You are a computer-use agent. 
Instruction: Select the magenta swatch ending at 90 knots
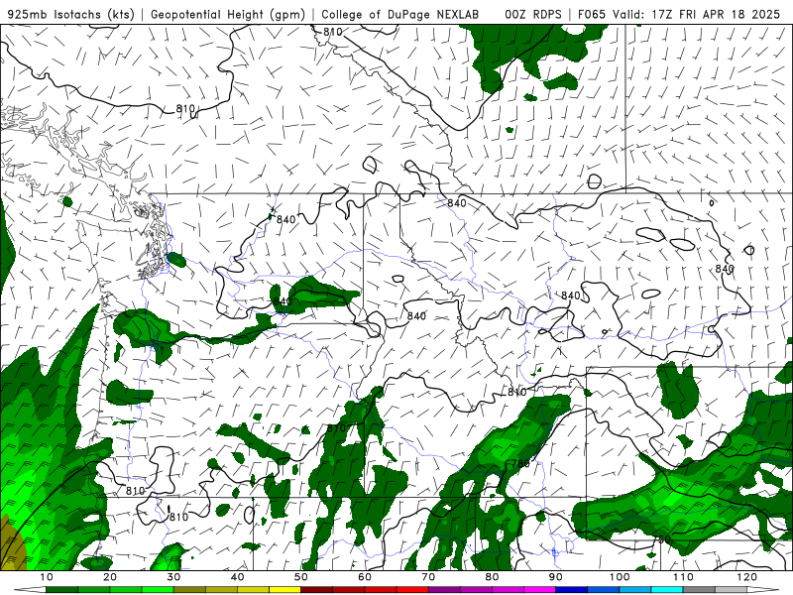tap(539, 589)
